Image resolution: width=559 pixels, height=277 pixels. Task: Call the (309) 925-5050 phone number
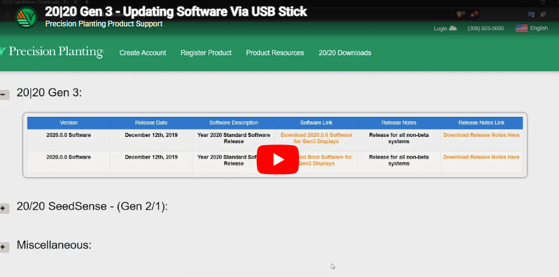point(486,28)
